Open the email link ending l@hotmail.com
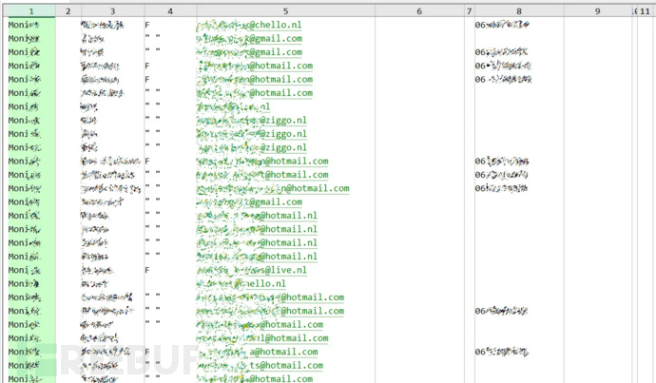Viewport: 656px width, 383px height. [262, 338]
